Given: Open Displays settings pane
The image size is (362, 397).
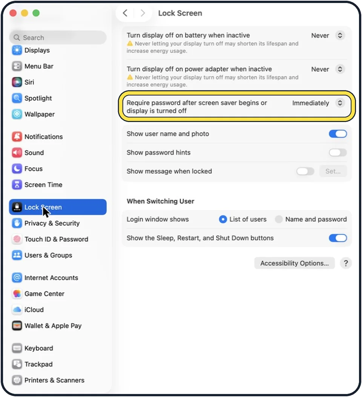Looking at the screenshot, I should click(x=58, y=50).
